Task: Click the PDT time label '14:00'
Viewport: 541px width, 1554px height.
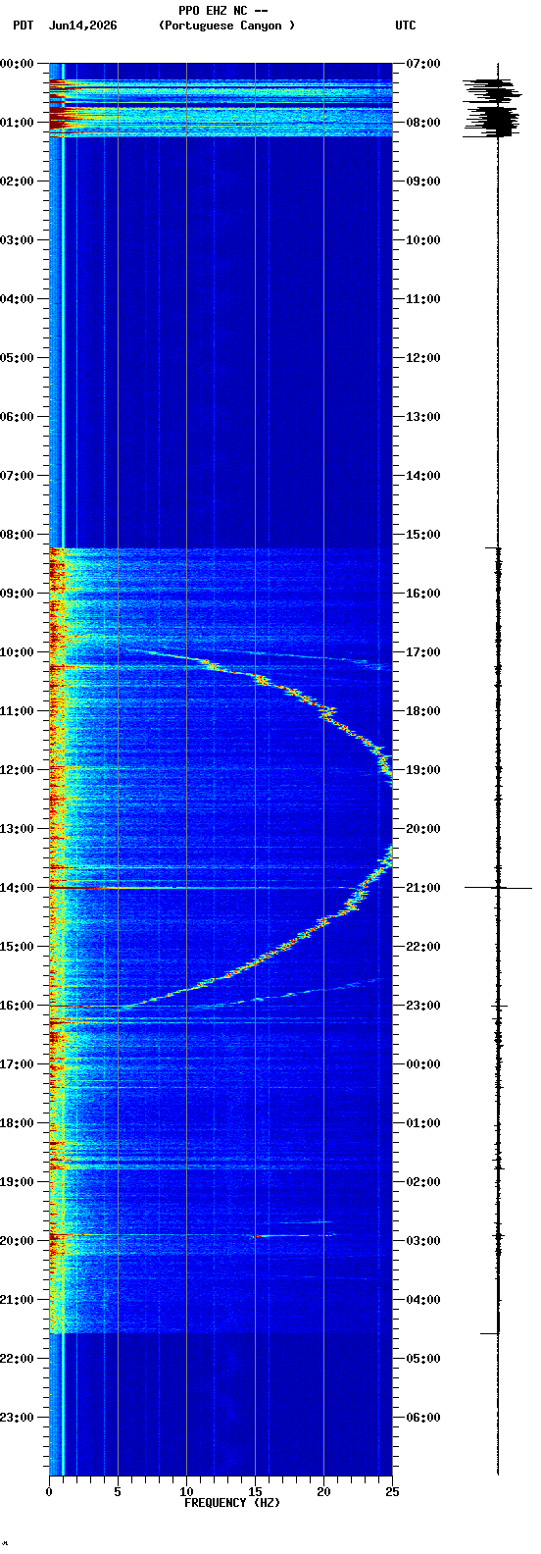Action: pyautogui.click(x=17, y=888)
